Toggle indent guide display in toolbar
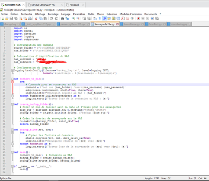The height and width of the screenshot is (181, 209). [104, 18]
